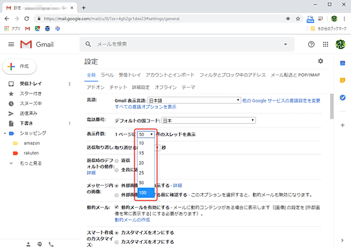Screen dimensions: 351x249
Task: Select 100 in the thread count list
Action: pyautogui.click(x=146, y=193)
